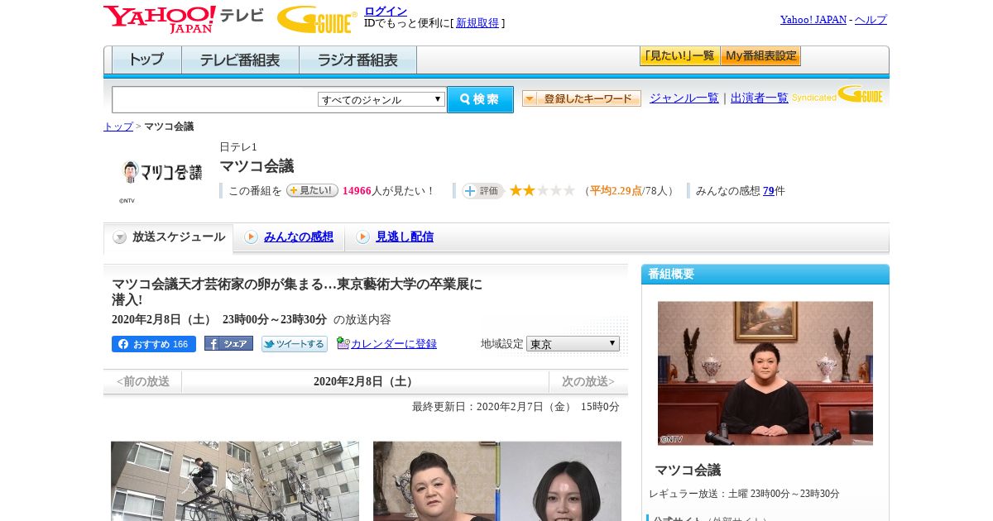Open the カレンダーに登録 link
This screenshot has width=993, height=521.
click(394, 344)
